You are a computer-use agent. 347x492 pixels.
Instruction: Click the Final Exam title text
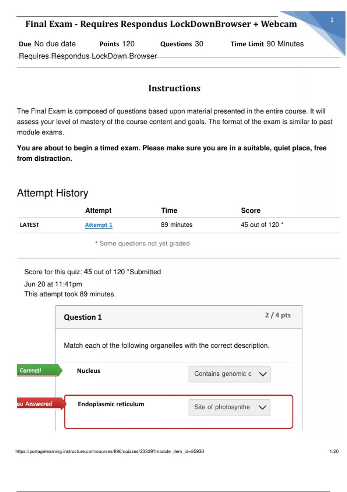pyautogui.click(x=161, y=24)
